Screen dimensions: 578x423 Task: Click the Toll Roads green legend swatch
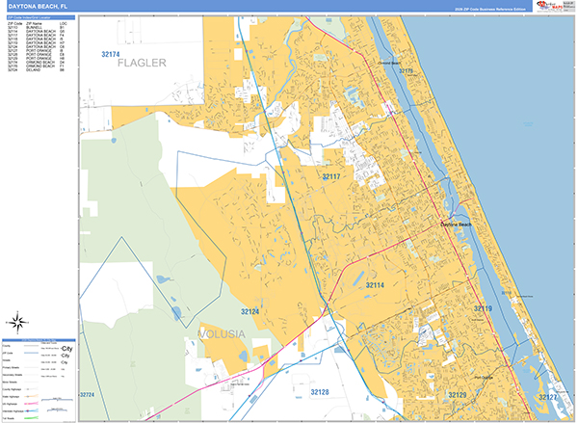click(x=31, y=418)
